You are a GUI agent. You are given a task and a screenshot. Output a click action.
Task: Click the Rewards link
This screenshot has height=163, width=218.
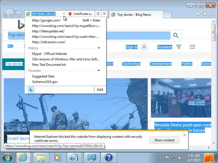(165, 47)
